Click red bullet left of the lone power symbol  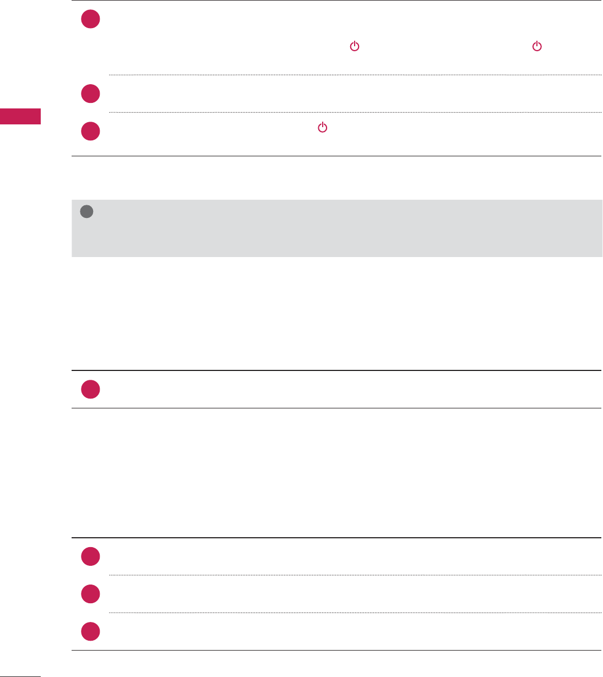pyautogui.click(x=90, y=131)
